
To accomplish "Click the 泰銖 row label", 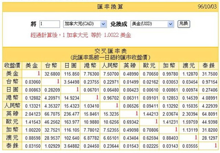I will pos(12,146).
